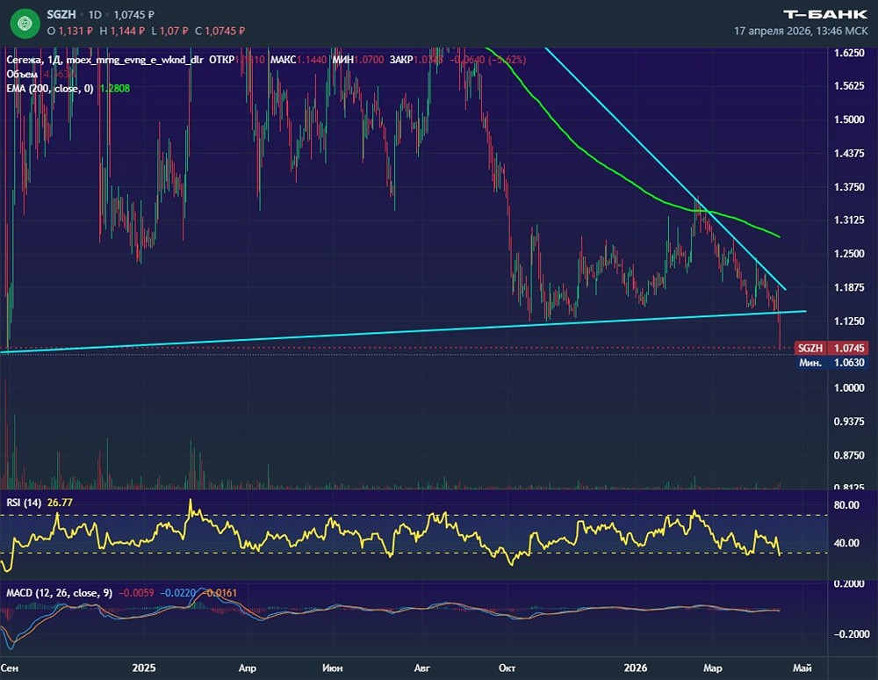Viewport: 878px width, 680px height.
Task: Select the rising cyan support trendline
Action: point(403,331)
